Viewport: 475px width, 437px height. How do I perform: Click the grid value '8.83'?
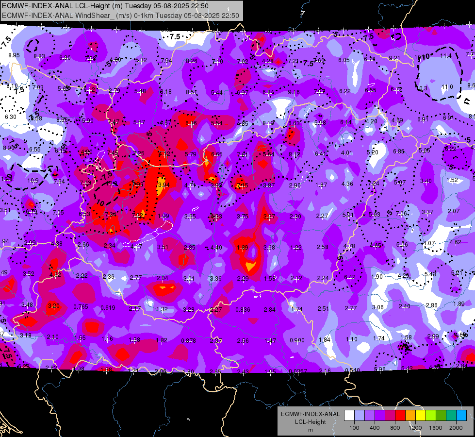39,56
